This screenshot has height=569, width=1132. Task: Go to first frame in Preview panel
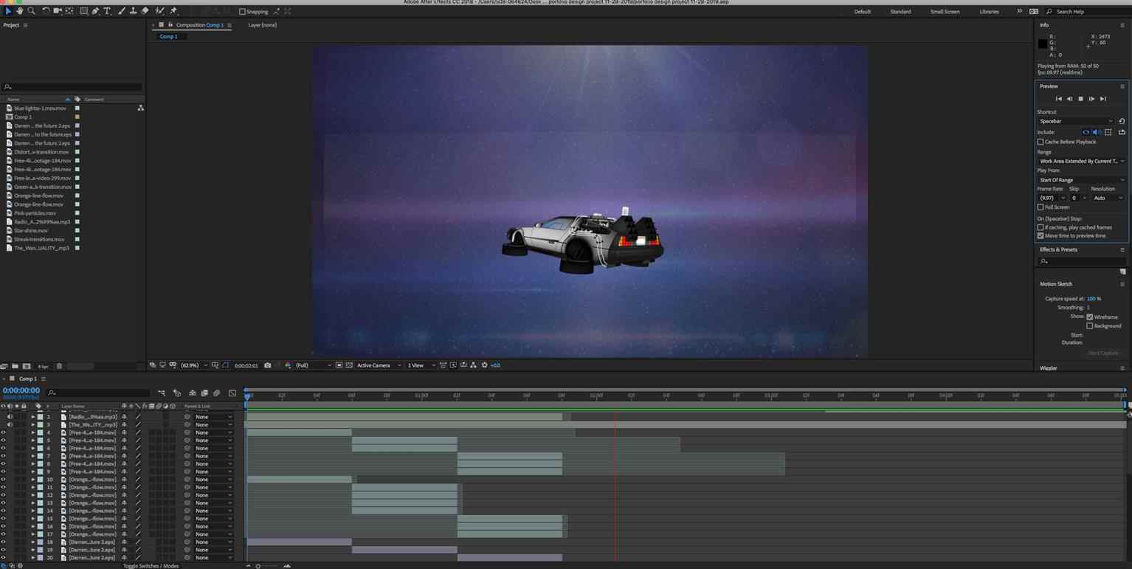[1059, 99]
